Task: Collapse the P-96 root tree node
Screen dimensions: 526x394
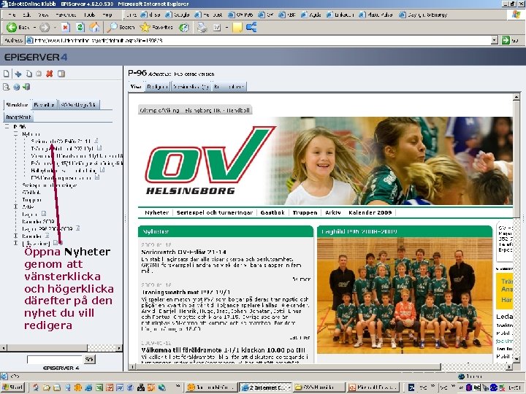Action: point(7,127)
